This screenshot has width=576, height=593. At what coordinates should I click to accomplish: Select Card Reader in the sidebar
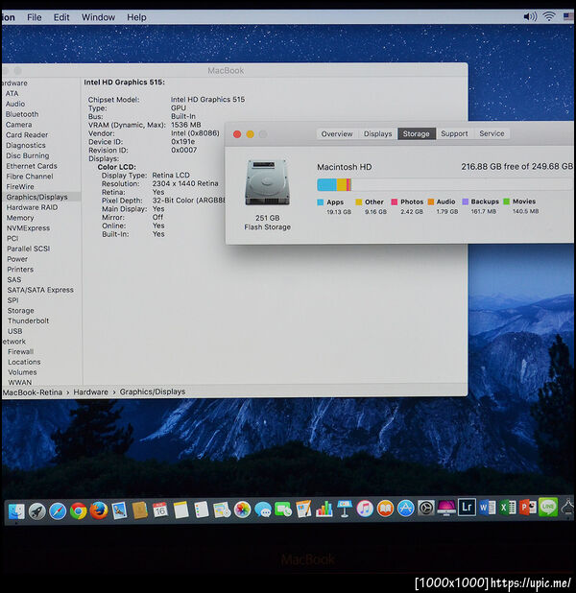(27, 135)
